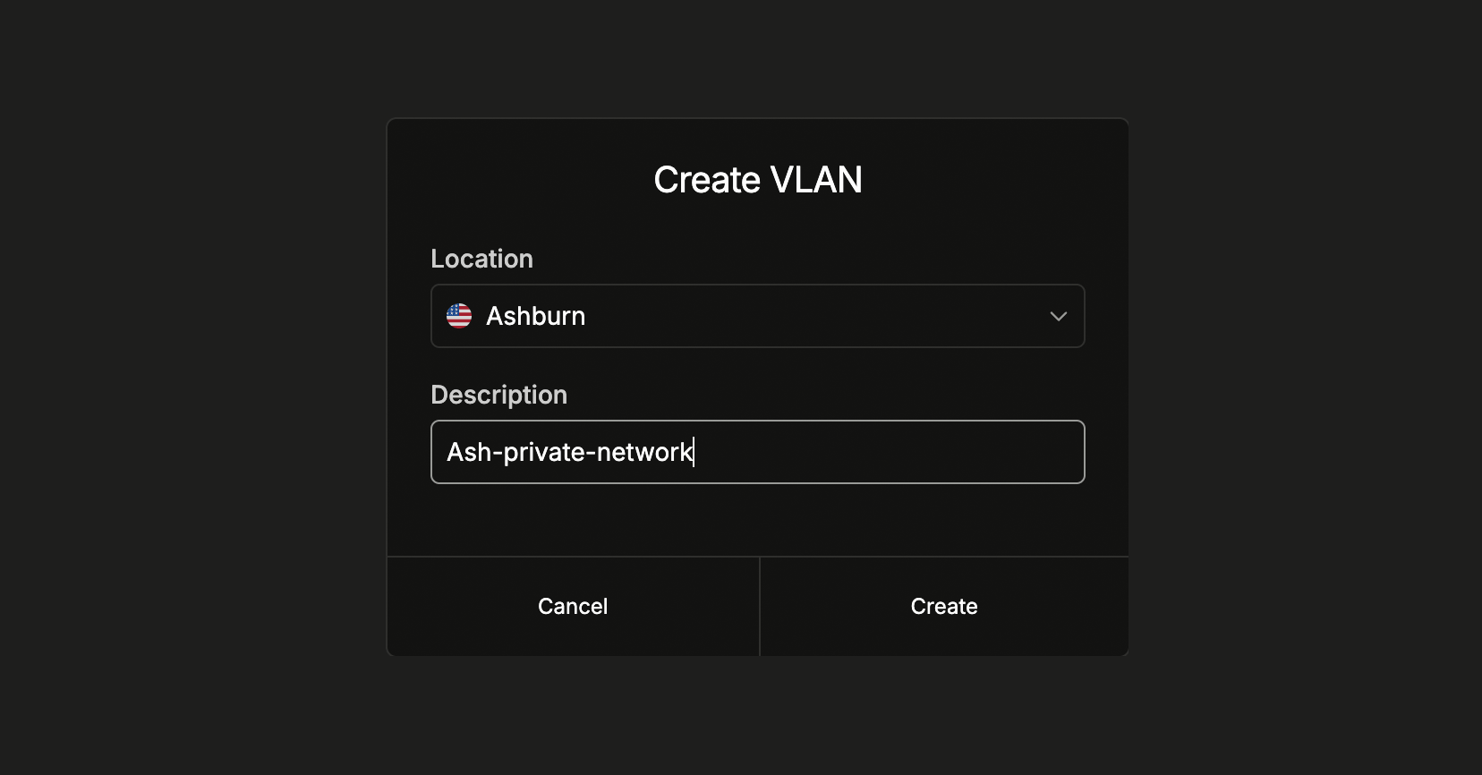Click the Create VLAN dialog title
1482x775 pixels.
tap(757, 179)
